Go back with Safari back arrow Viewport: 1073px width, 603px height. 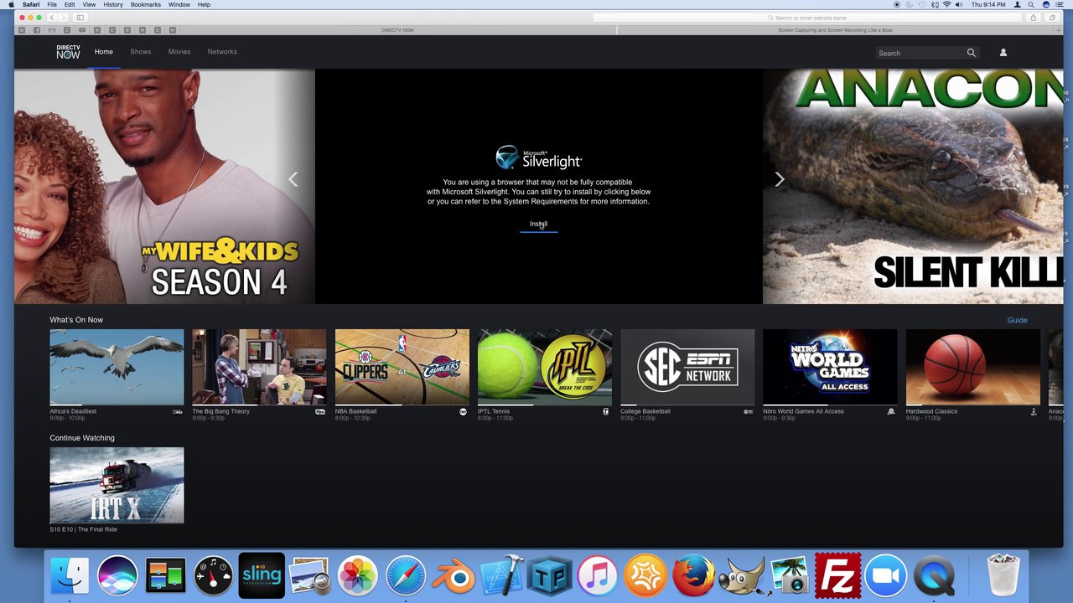[52, 18]
